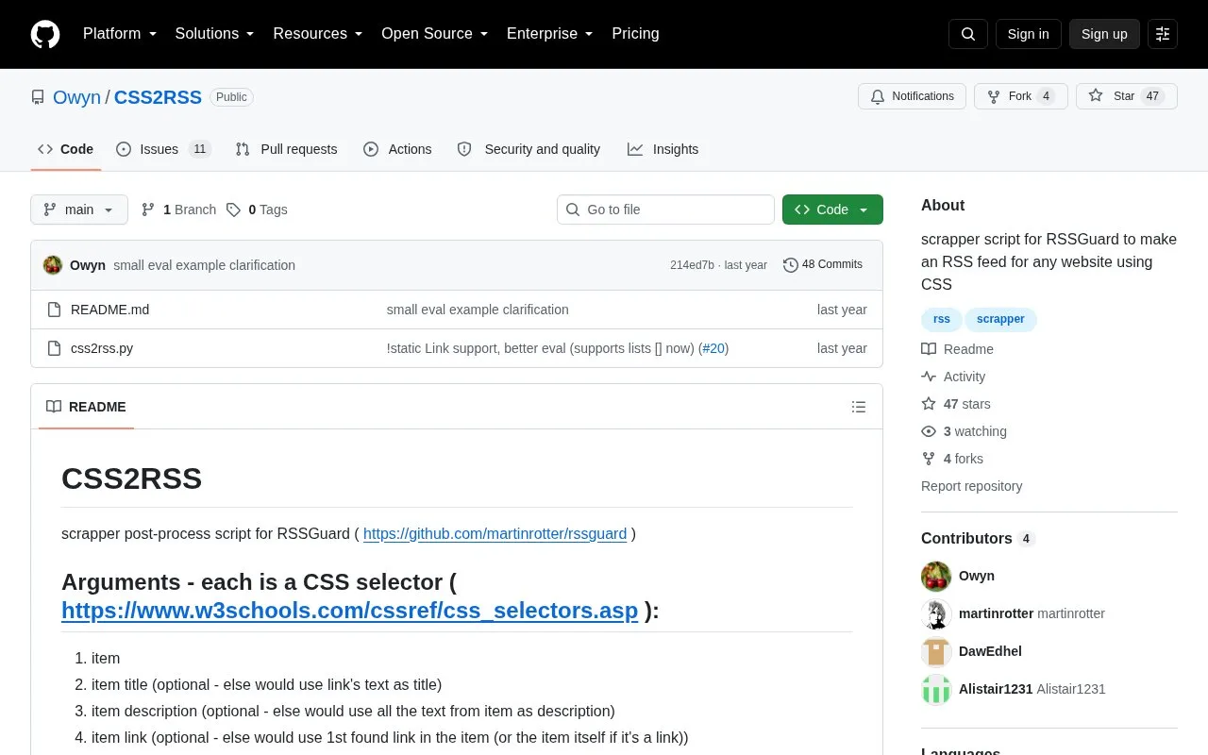Open the Owyn owner link
Screen dimensions: 1208x755
[76, 97]
